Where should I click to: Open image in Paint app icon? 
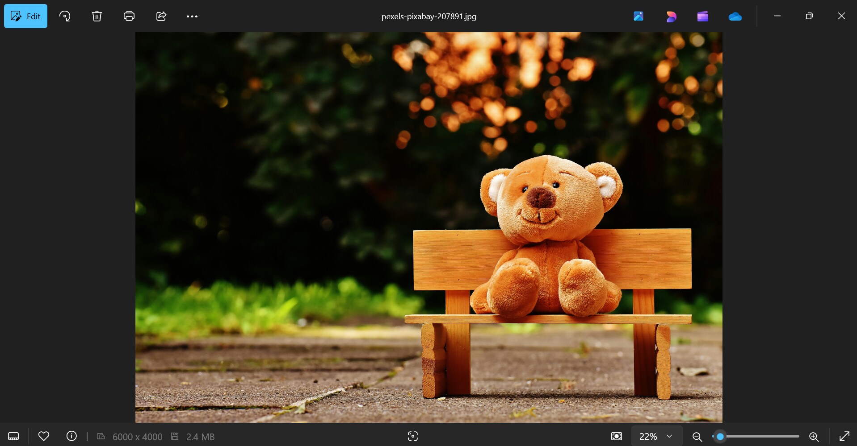click(639, 17)
